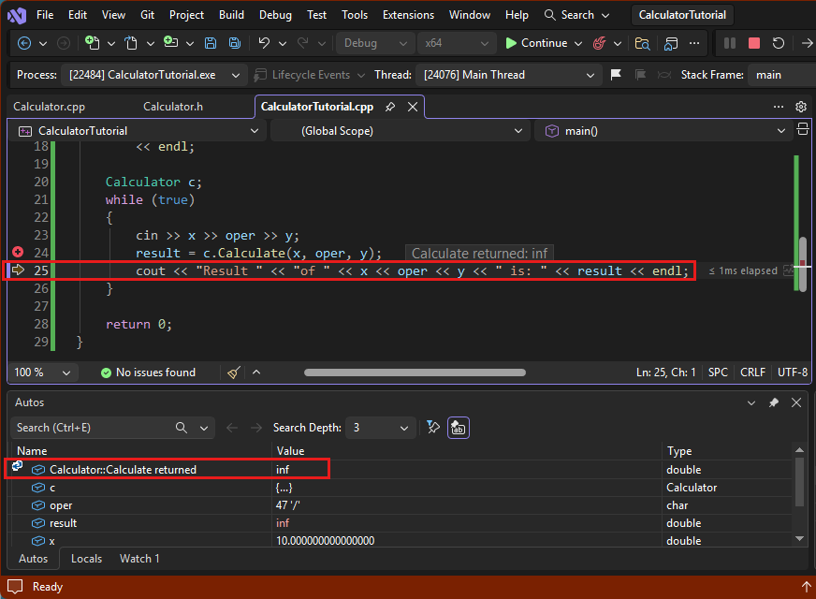Click the clear search filter icon
Screen dimensions: 816x599
433,428
